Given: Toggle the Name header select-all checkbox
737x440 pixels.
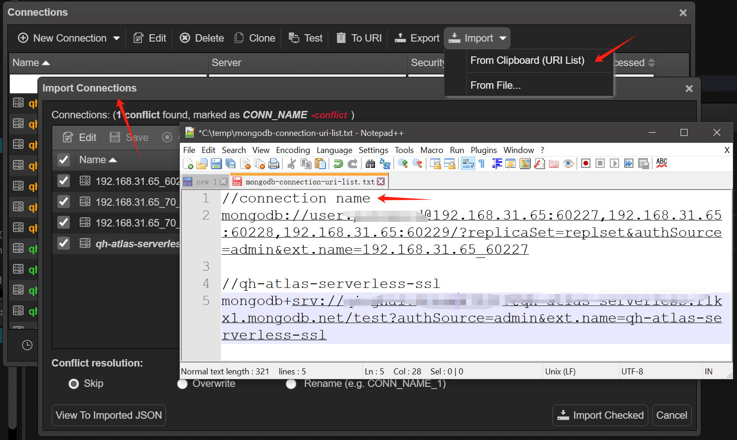Looking at the screenshot, I should pyautogui.click(x=63, y=160).
